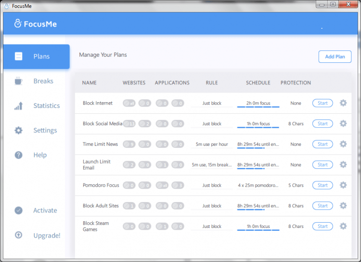Minimize the FocusMe window
Viewport: 361px width, 262px height.
tap(322, 4)
